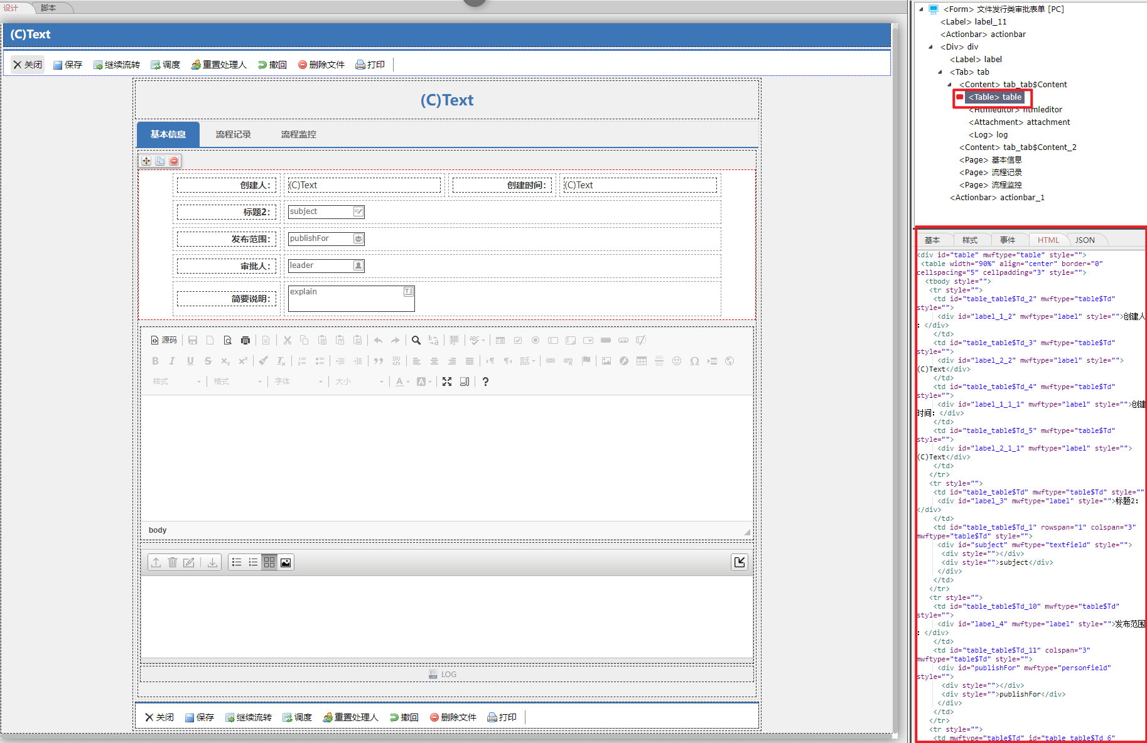Collapse the Form root tree node
1147x743 pixels.
(x=921, y=9)
